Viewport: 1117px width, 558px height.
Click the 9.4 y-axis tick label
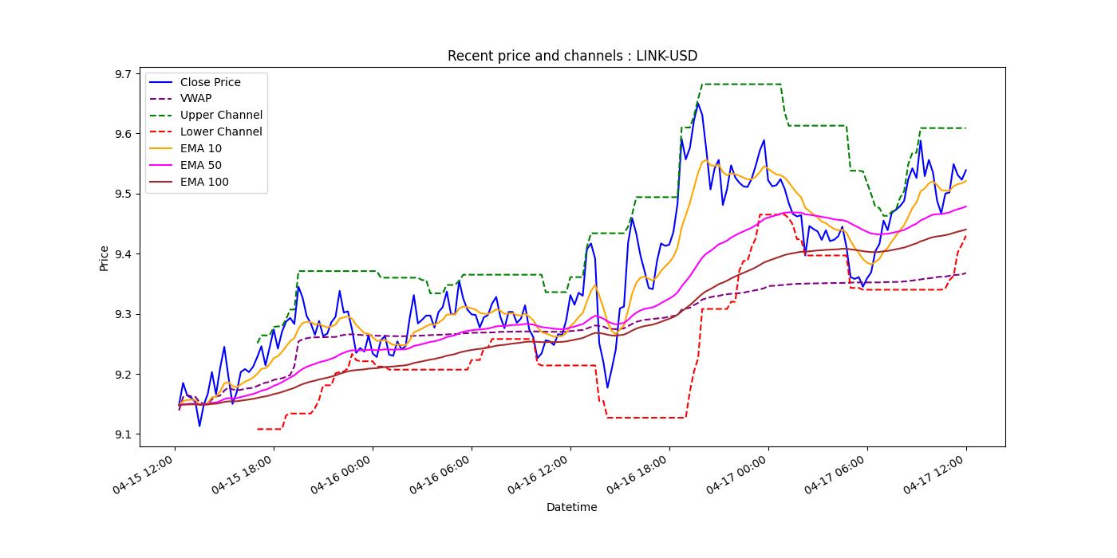[x=124, y=254]
